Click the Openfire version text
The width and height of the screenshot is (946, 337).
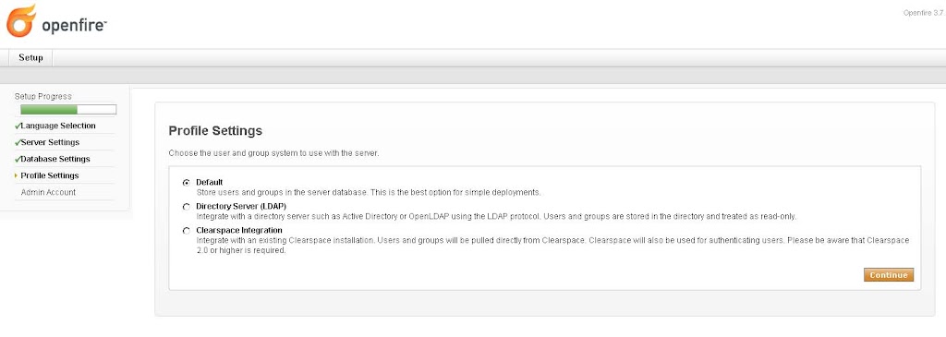point(924,13)
